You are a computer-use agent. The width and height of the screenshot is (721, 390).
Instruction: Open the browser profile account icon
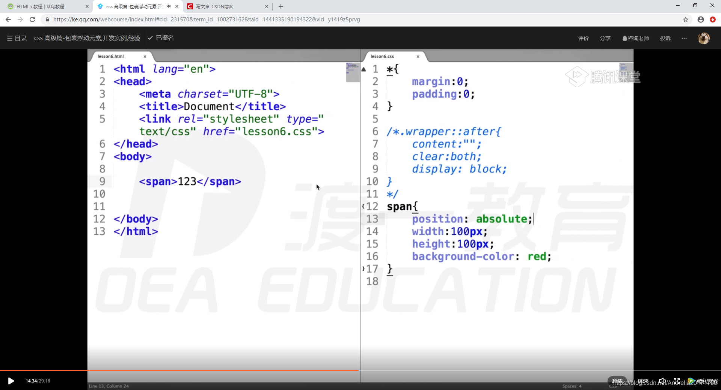701,19
